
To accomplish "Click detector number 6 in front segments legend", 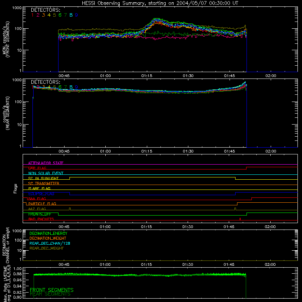I will click(x=60, y=15).
